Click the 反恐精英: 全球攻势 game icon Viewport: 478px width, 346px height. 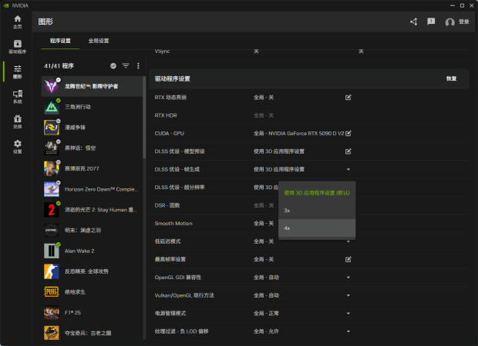[x=52, y=271]
